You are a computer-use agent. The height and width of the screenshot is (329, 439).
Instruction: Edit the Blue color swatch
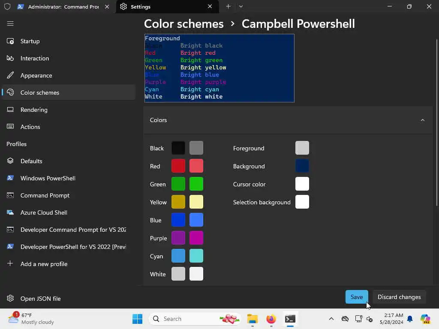178,220
